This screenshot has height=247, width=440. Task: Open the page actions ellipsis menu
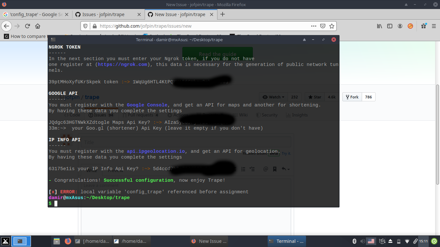tap(313, 26)
